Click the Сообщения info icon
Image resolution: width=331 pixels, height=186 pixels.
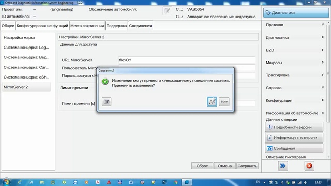click(269, 148)
